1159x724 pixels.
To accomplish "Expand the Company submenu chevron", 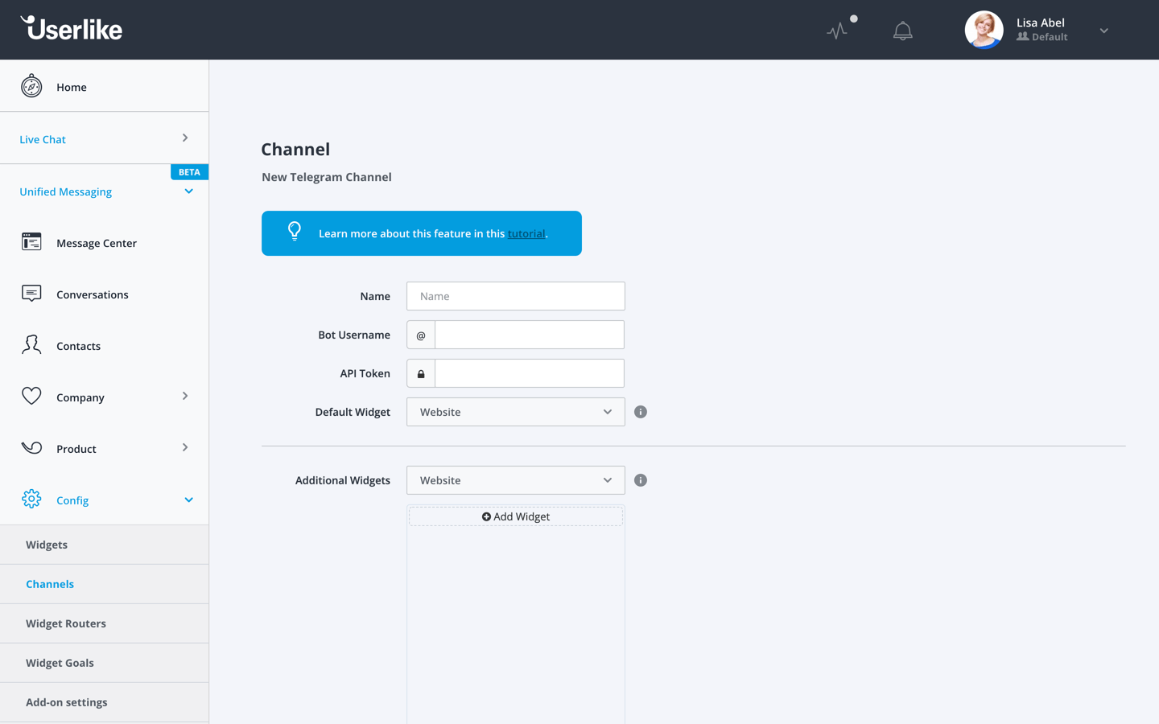I will point(185,397).
